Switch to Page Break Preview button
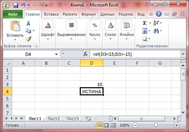 coord(113,125)
